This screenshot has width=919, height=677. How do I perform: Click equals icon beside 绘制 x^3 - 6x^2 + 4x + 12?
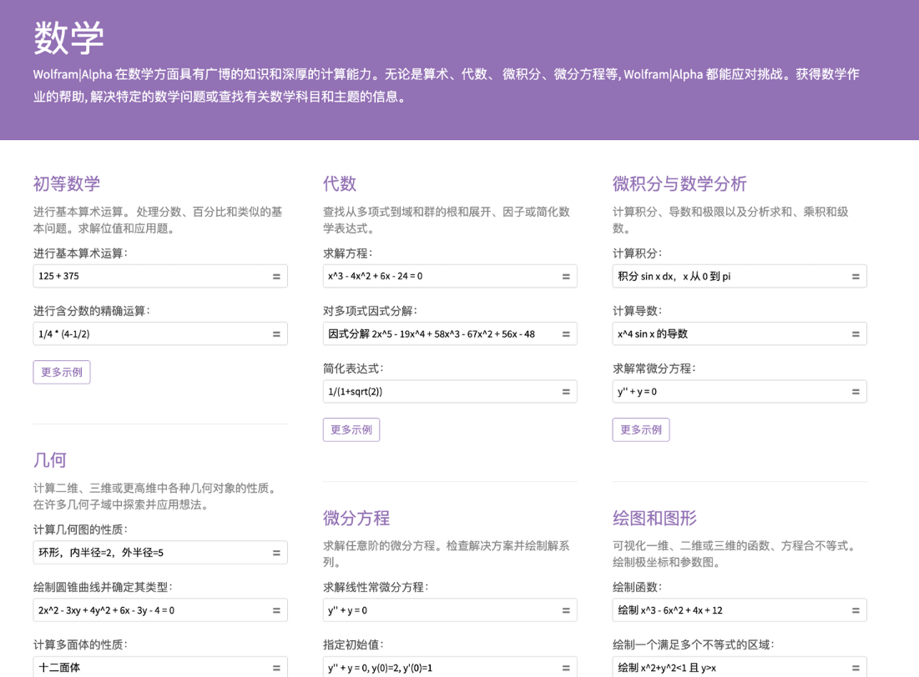856,611
